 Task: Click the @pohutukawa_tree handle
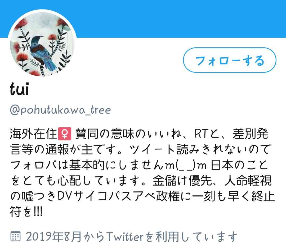coord(60,110)
